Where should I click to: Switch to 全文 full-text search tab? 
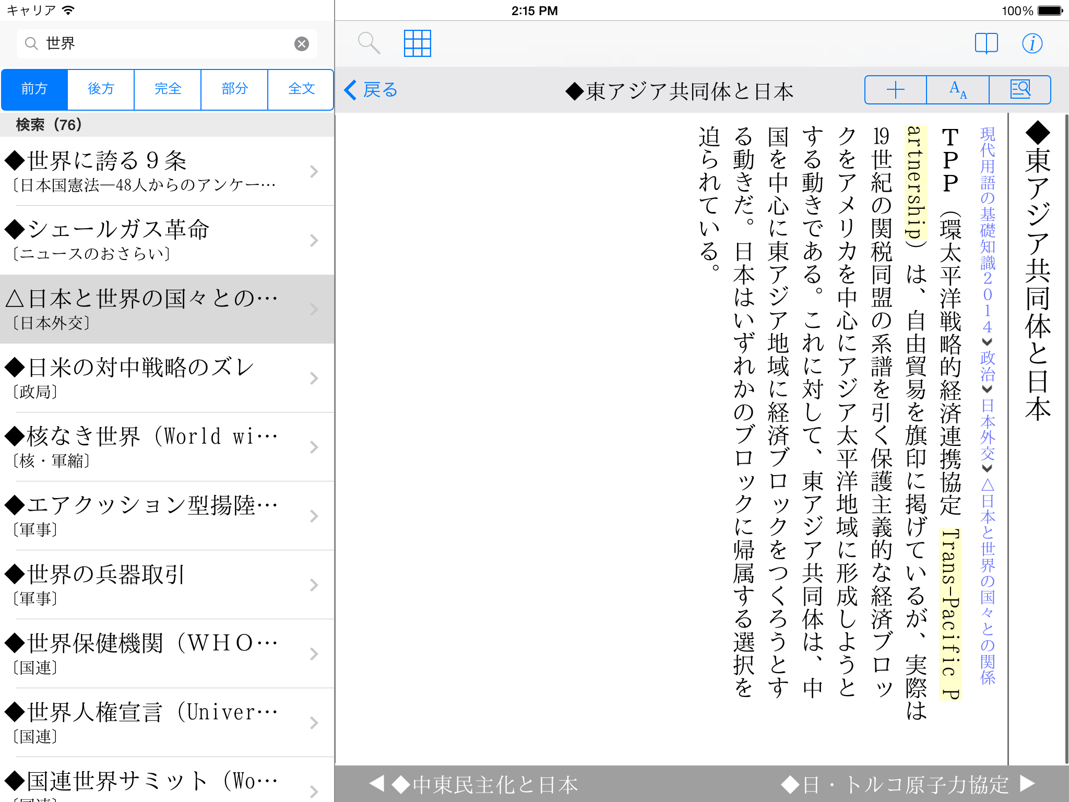pyautogui.click(x=301, y=89)
